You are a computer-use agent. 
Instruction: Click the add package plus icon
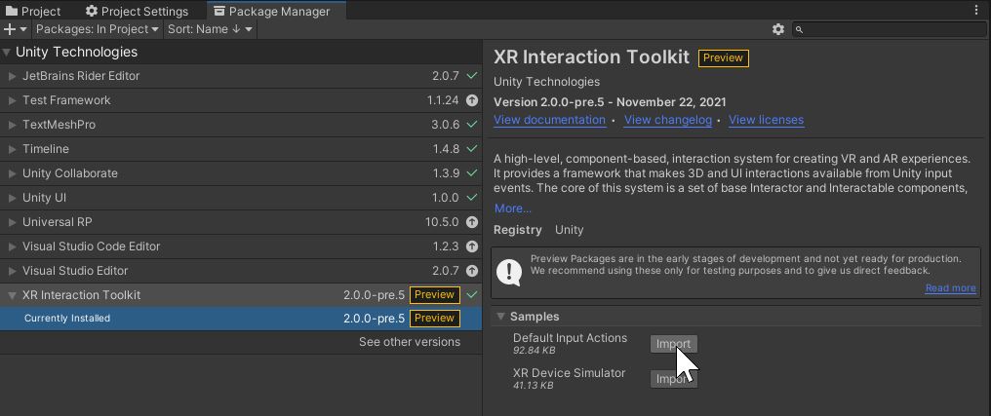click(x=10, y=29)
